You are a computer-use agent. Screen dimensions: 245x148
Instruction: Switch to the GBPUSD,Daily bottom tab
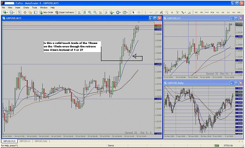click(x=41, y=141)
